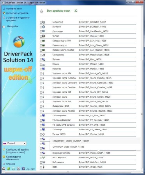Click the modem icon beside Модем

click(x=44, y=64)
